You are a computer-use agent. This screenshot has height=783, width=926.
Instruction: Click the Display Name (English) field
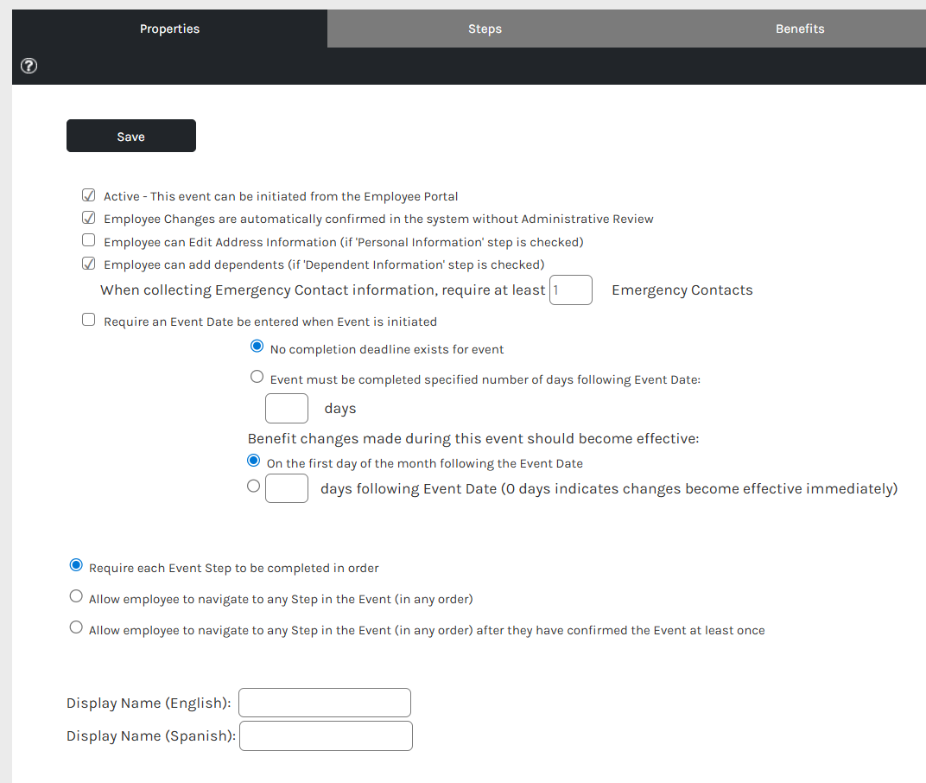[325, 703]
